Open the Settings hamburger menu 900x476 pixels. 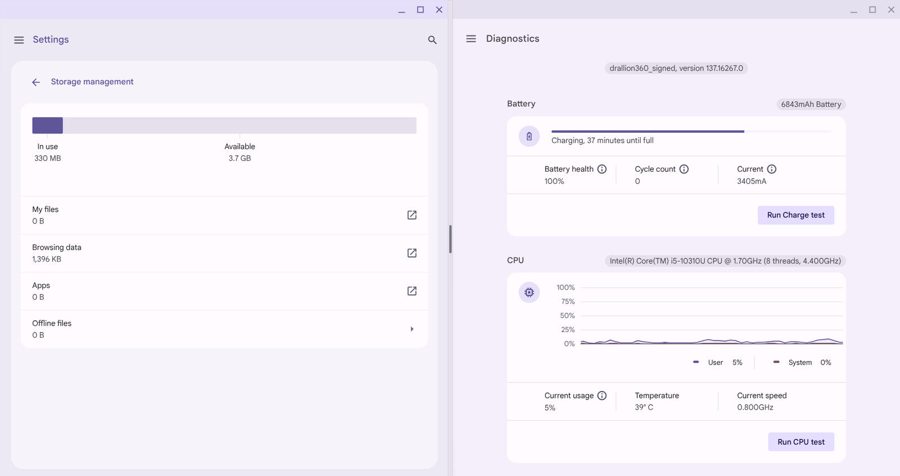coord(19,40)
